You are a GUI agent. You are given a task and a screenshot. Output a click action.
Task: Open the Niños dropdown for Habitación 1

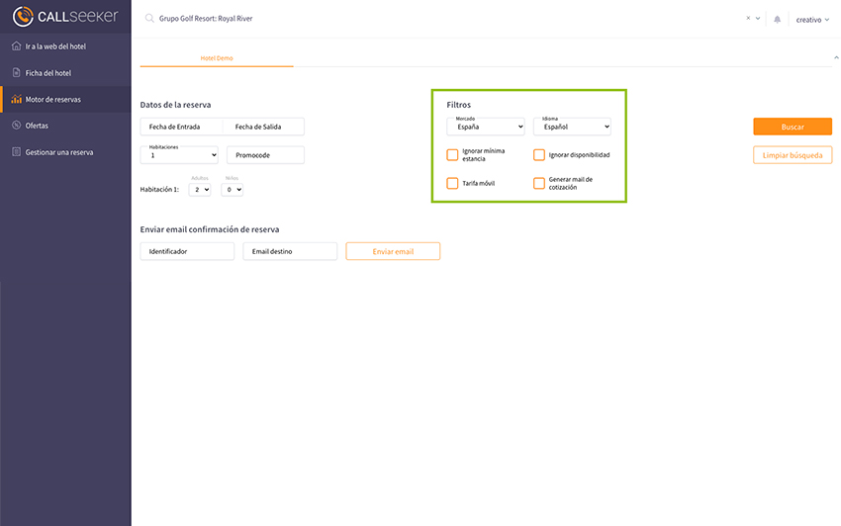232,189
